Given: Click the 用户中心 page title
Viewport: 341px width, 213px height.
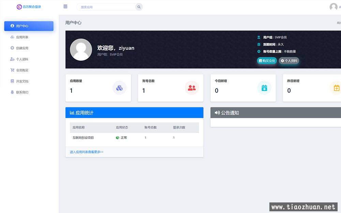Looking at the screenshot, I should (x=73, y=22).
